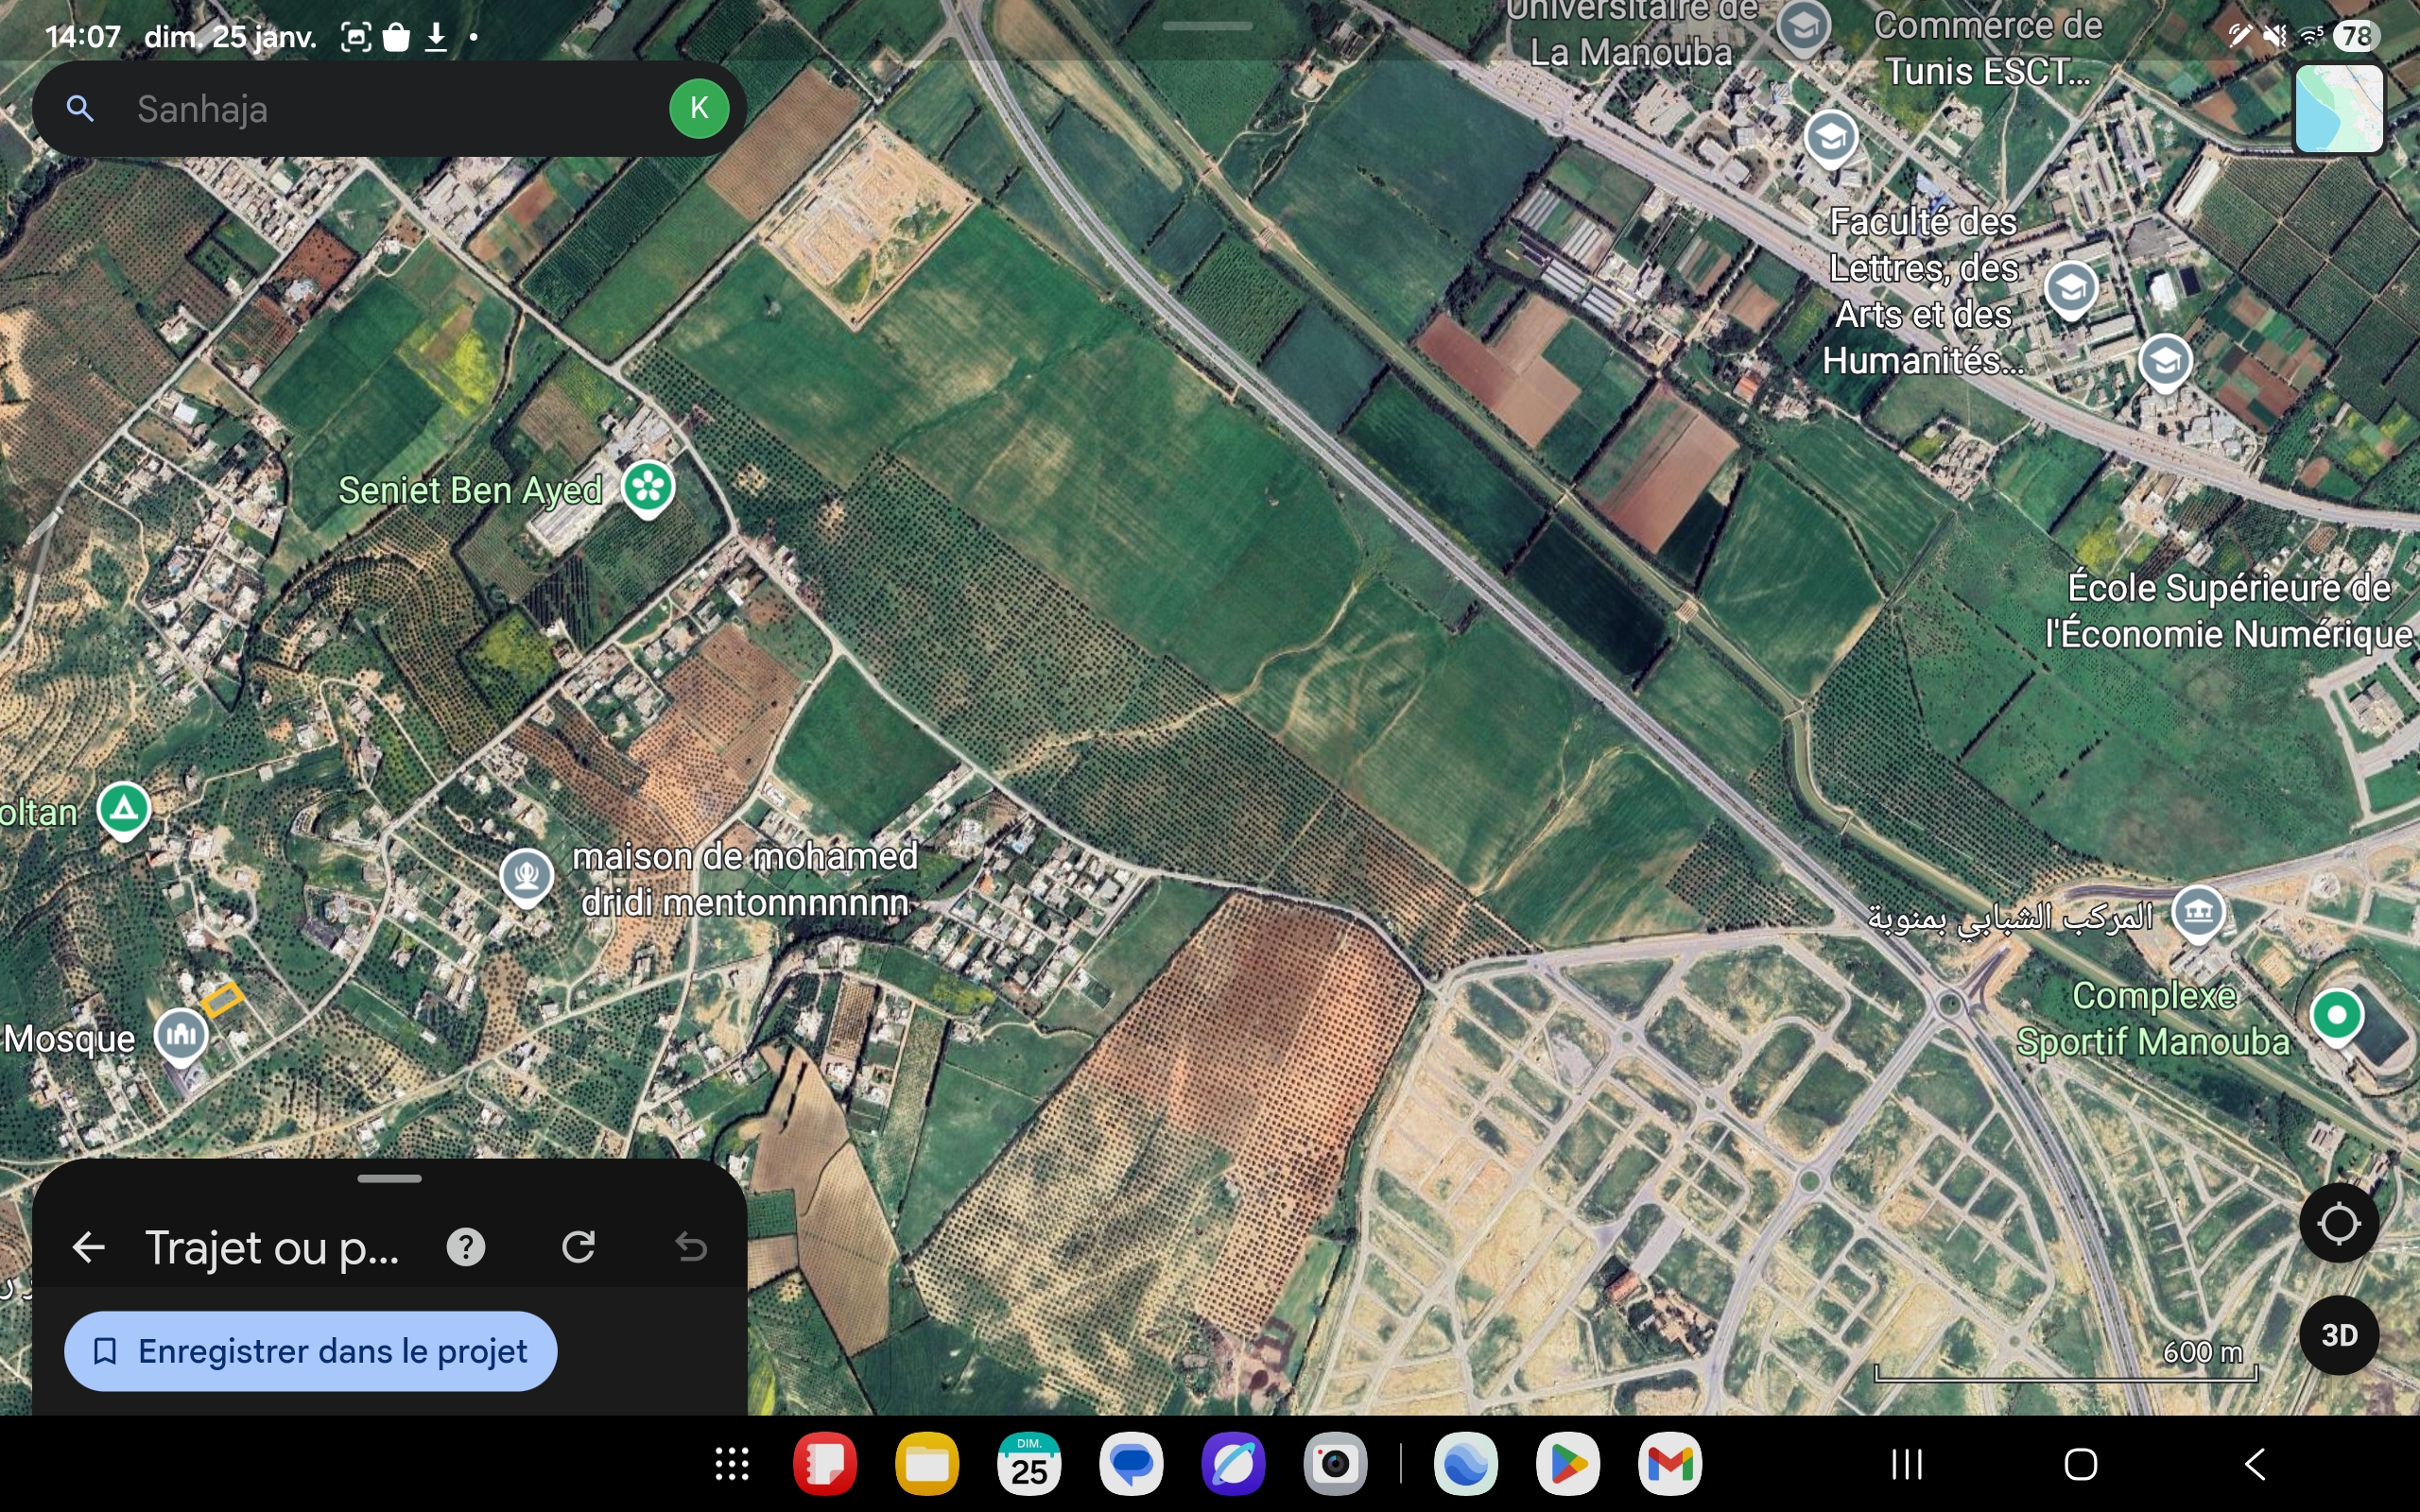2420x1512 pixels.
Task: Go back using the left arrow in panel
Action: click(x=89, y=1246)
